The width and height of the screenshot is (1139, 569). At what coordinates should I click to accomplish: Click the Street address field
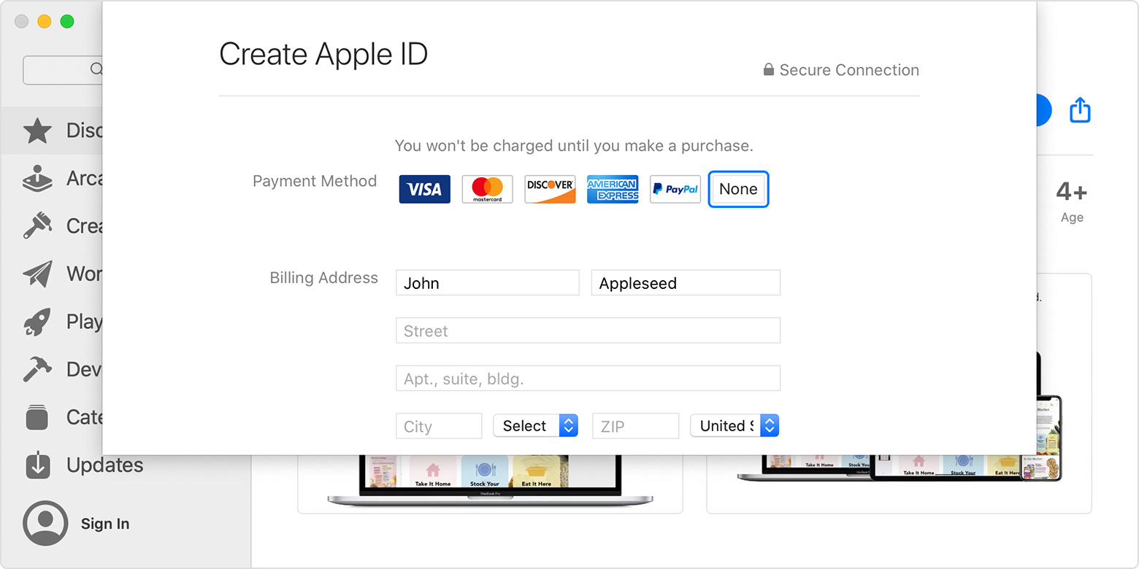point(588,330)
